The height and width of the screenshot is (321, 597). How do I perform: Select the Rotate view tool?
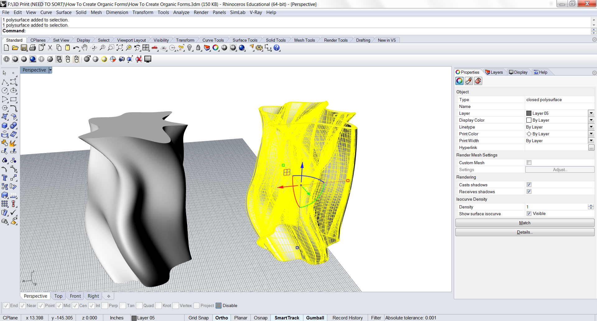(x=94, y=48)
